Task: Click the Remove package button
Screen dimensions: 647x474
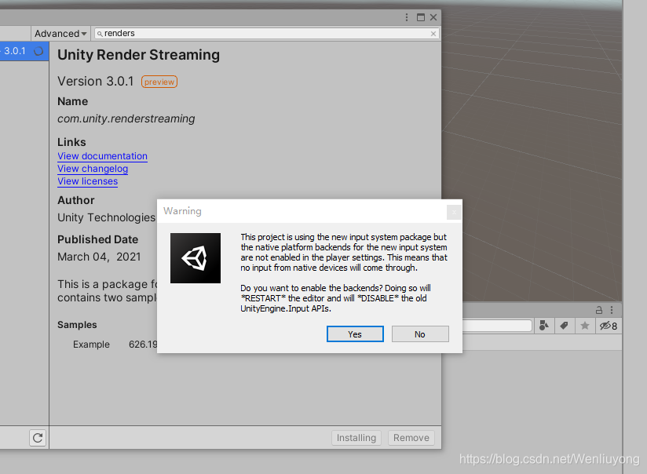Action: pyautogui.click(x=411, y=438)
